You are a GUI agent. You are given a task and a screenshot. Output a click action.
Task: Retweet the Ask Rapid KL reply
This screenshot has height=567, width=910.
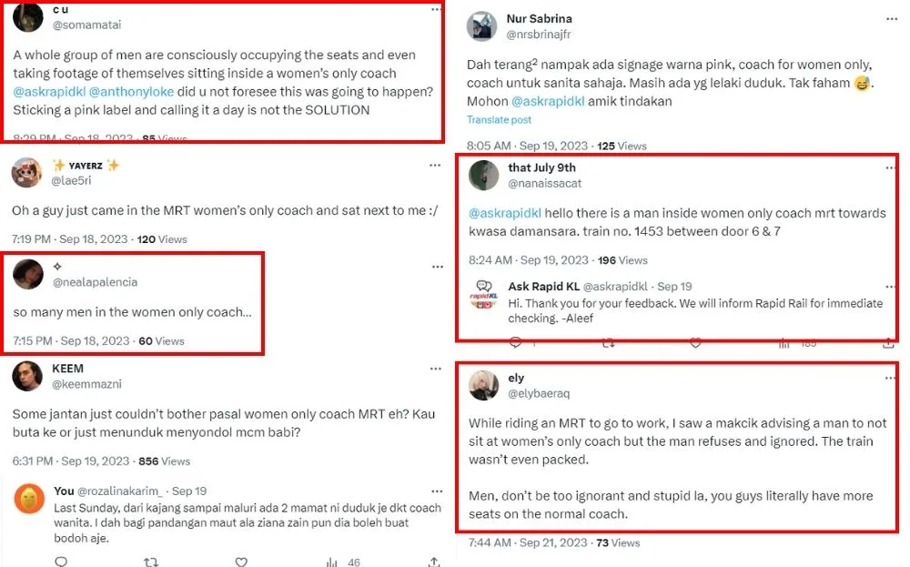(x=609, y=343)
